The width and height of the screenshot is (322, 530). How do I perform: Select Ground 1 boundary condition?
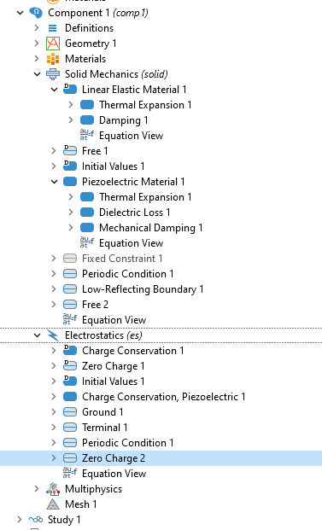(x=102, y=412)
